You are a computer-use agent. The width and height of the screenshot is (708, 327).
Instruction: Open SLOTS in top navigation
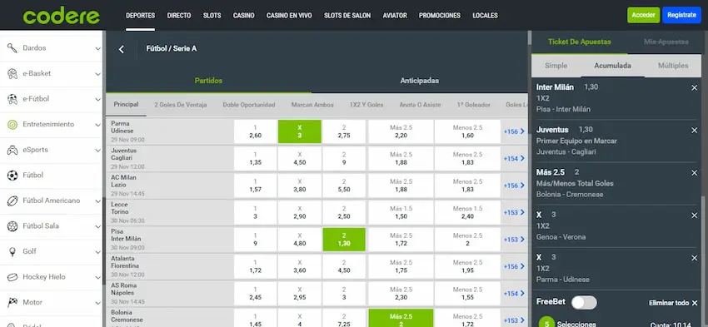[212, 15]
